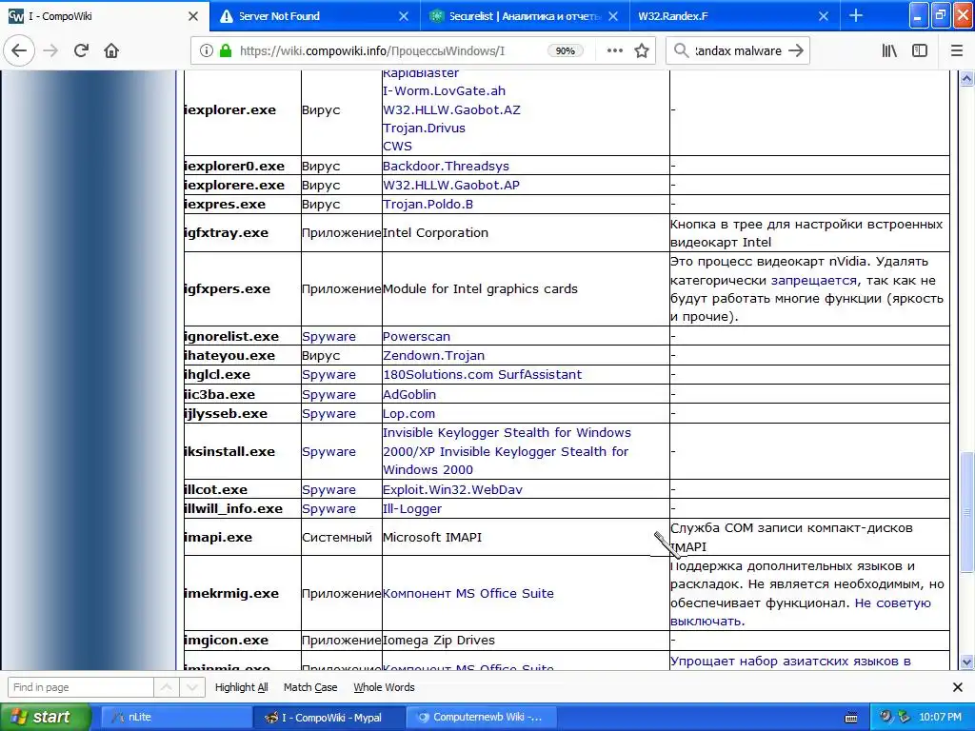Screen dimensions: 975x731
Task: Open the W32.HLLW.Gaobot.AP link
Action: tap(450, 186)
